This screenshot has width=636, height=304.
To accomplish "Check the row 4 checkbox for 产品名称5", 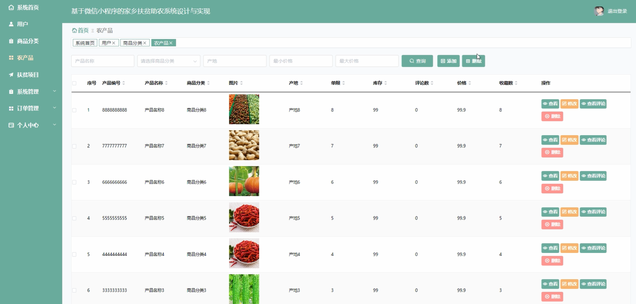I will pos(74,218).
